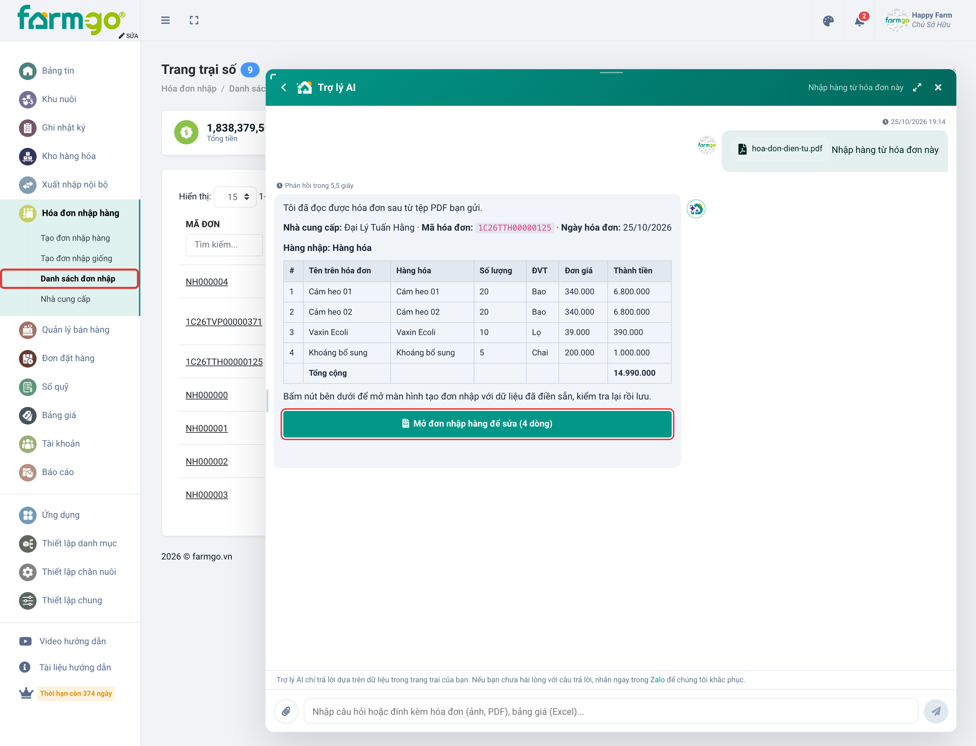The width and height of the screenshot is (976, 746).
Task: Open order link 1C26TTH00000125 in list
Action: [x=224, y=362]
